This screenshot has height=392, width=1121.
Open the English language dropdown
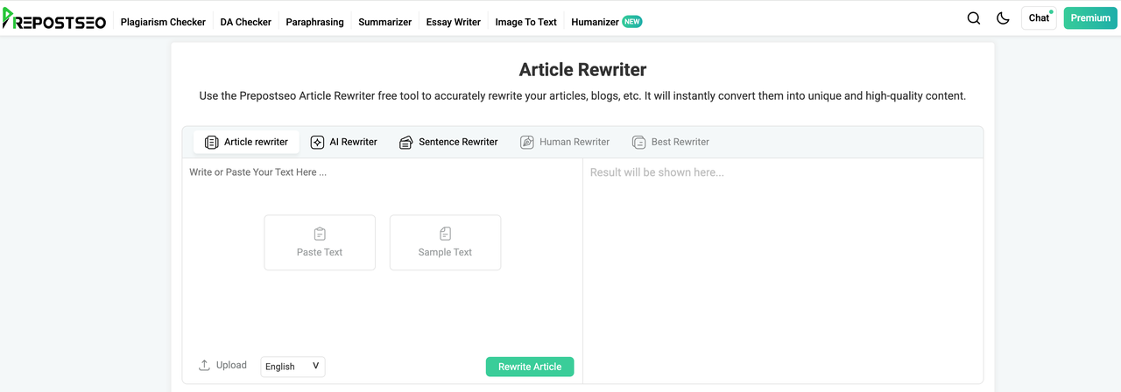(x=293, y=367)
